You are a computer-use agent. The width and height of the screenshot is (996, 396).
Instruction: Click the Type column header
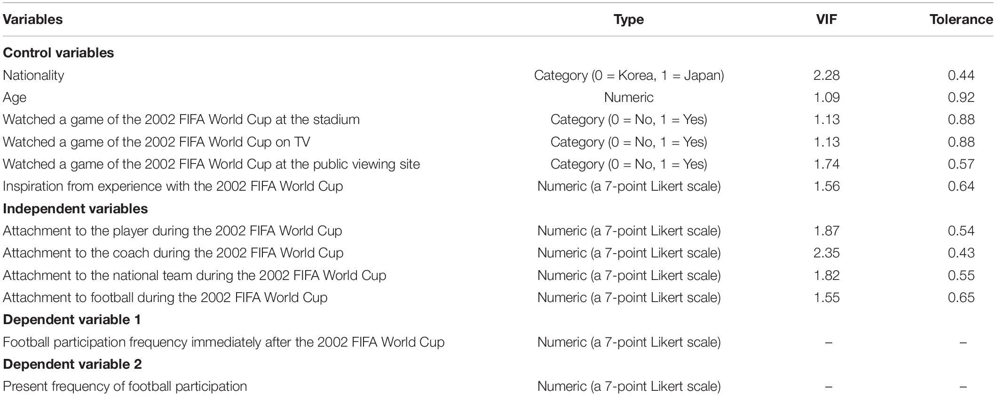(x=629, y=19)
